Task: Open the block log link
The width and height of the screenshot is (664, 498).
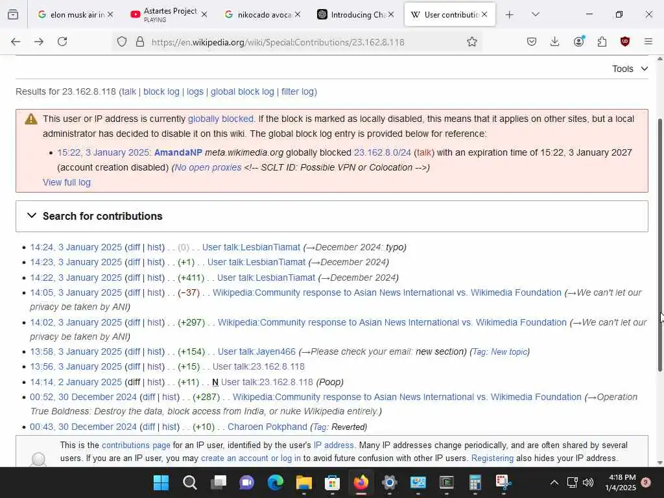Action: (161, 91)
